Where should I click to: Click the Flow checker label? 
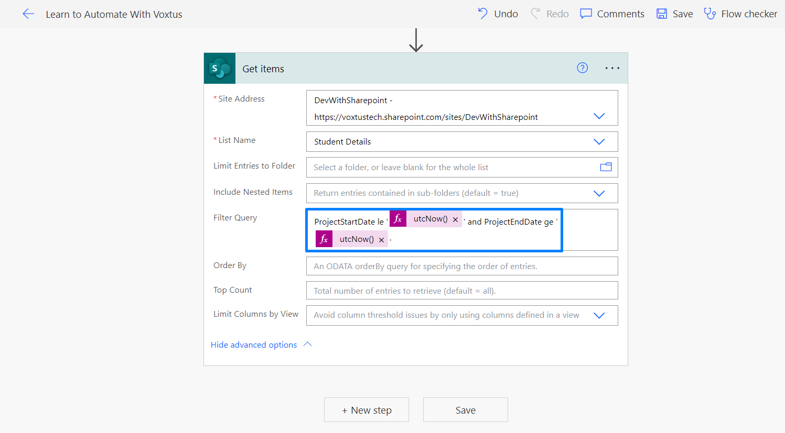tap(749, 14)
